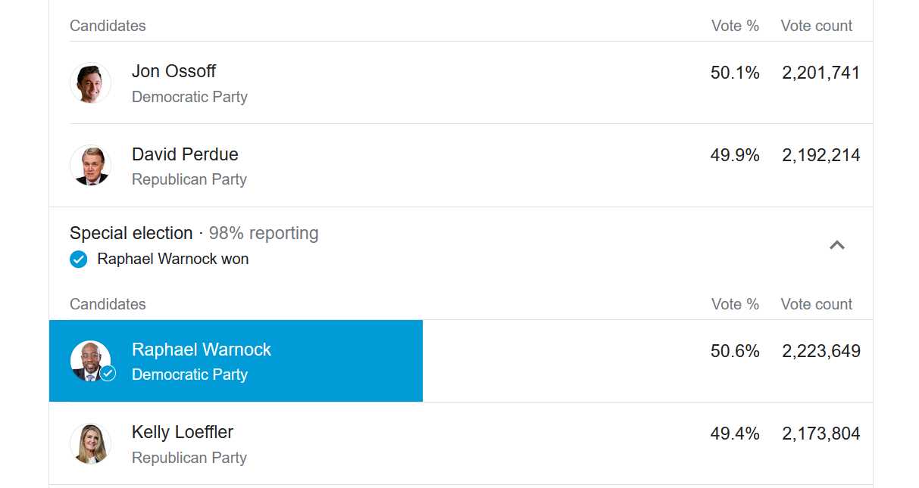Select Raphael Warnock candidate name
Image resolution: width=919 pixels, height=488 pixels.
[201, 350]
